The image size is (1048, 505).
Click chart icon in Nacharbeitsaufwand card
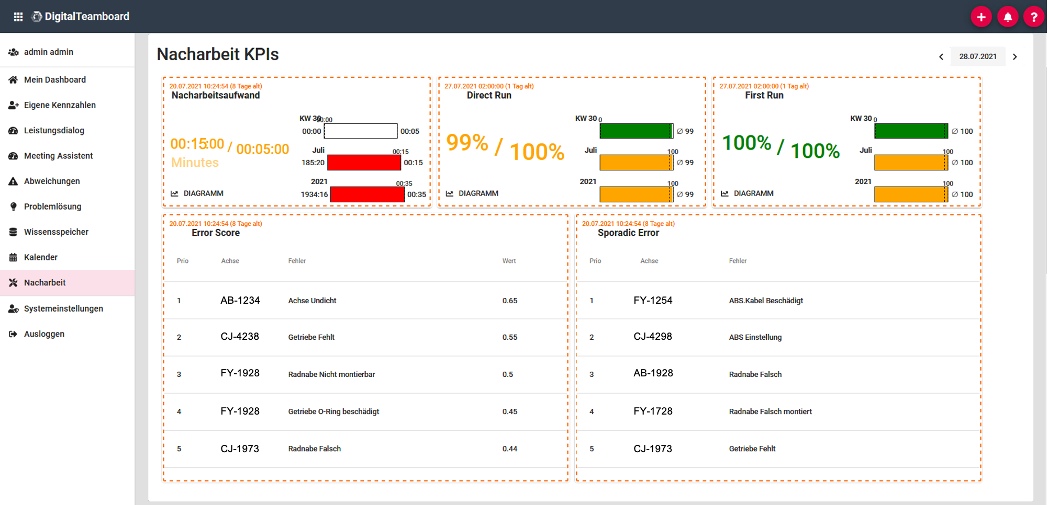174,193
